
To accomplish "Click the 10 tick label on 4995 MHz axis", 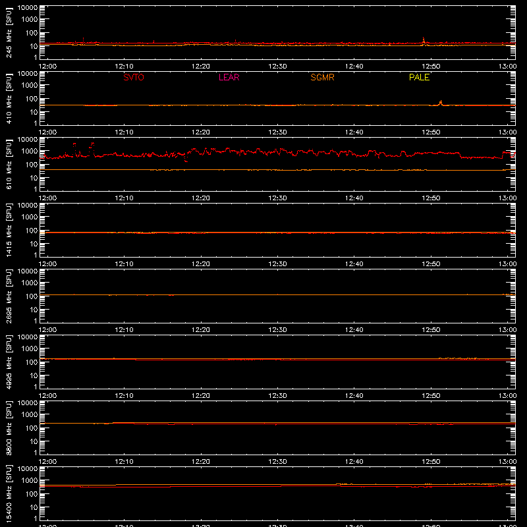I will point(34,375).
